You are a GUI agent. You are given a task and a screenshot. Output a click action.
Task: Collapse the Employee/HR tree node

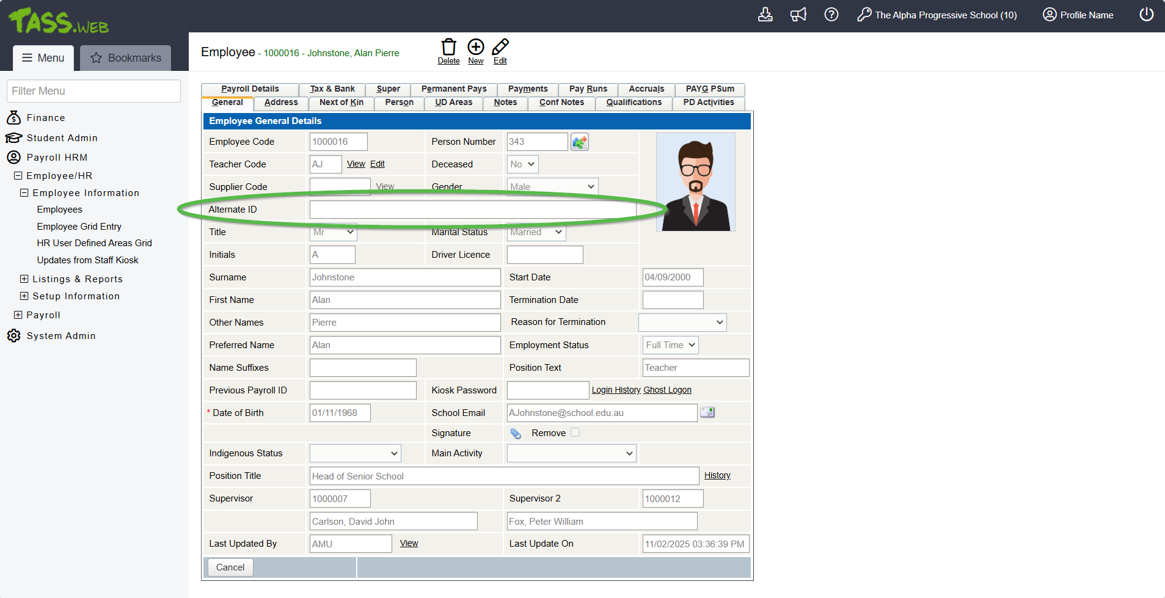pos(18,176)
